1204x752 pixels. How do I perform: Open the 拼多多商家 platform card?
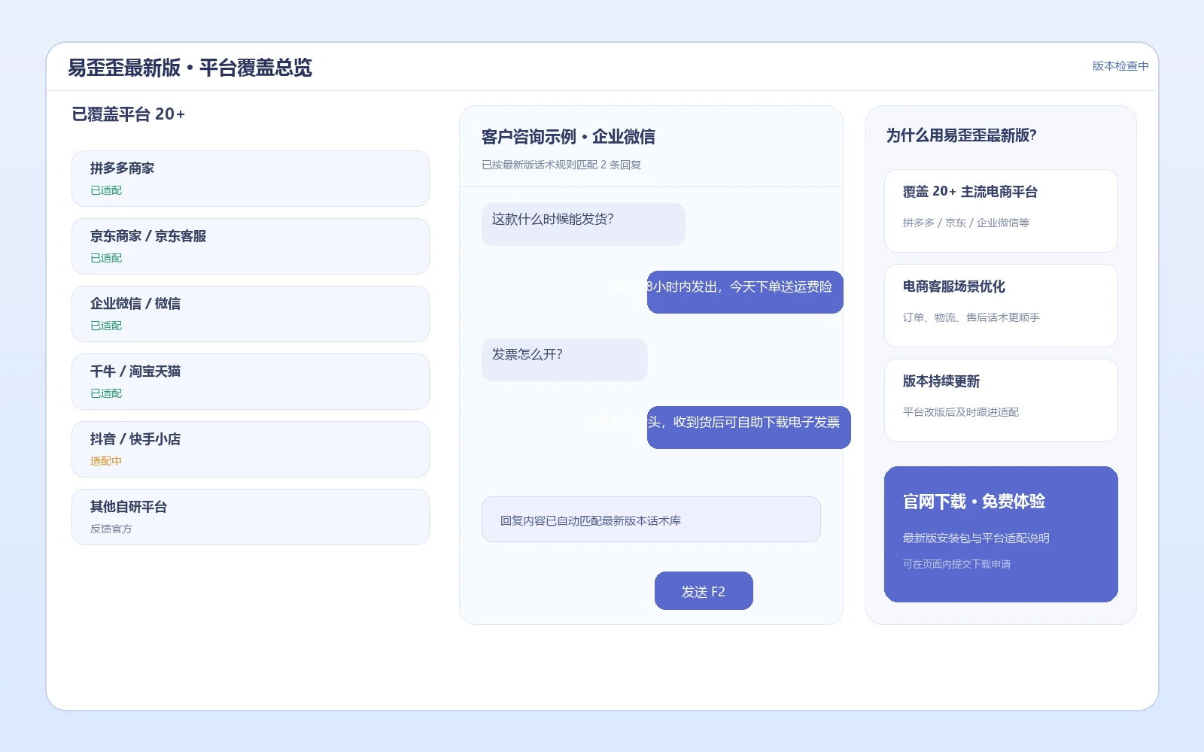[x=251, y=178]
